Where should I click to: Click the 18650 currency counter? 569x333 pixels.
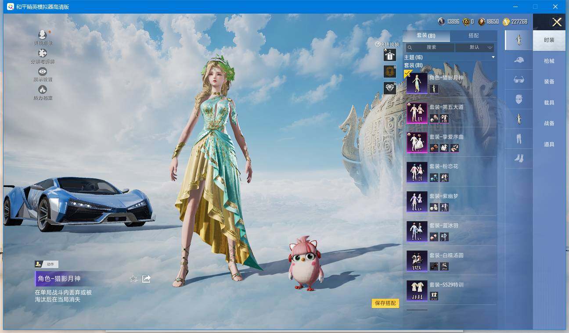tap(489, 21)
